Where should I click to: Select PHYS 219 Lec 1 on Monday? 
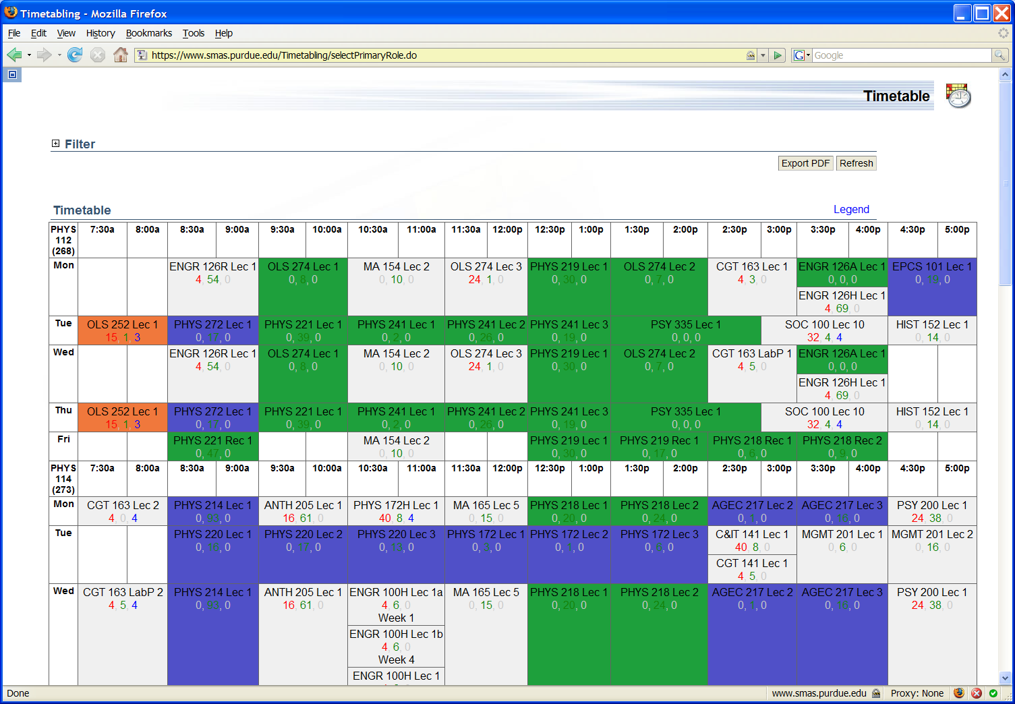tap(569, 287)
